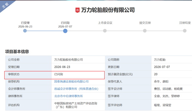Click the 2026-06-23 date under 已受理
Screen dimensions: 192x111
tap(25, 27)
